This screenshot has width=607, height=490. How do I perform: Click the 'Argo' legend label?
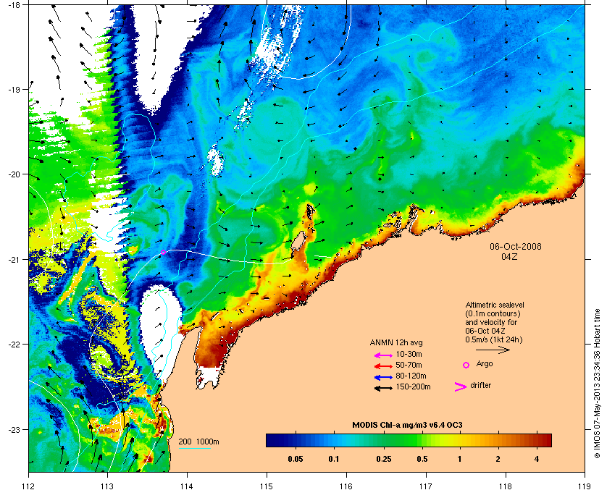click(x=485, y=363)
